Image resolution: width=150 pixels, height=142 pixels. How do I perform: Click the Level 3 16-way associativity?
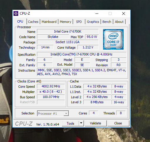pyautogui.click(x=119, y=102)
